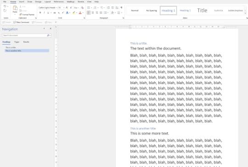
Task: Decrease font size with shrink icon
Action: tap(71, 8)
